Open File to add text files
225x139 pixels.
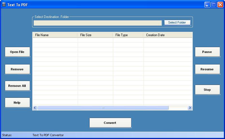click(17, 52)
